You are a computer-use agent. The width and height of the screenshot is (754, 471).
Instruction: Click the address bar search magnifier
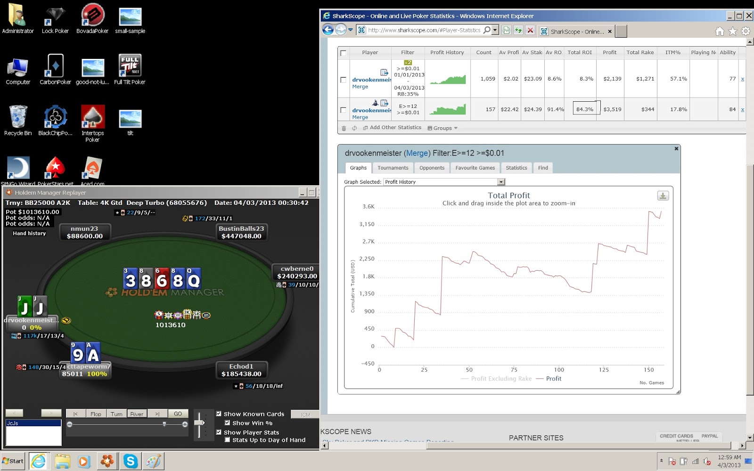[487, 30]
